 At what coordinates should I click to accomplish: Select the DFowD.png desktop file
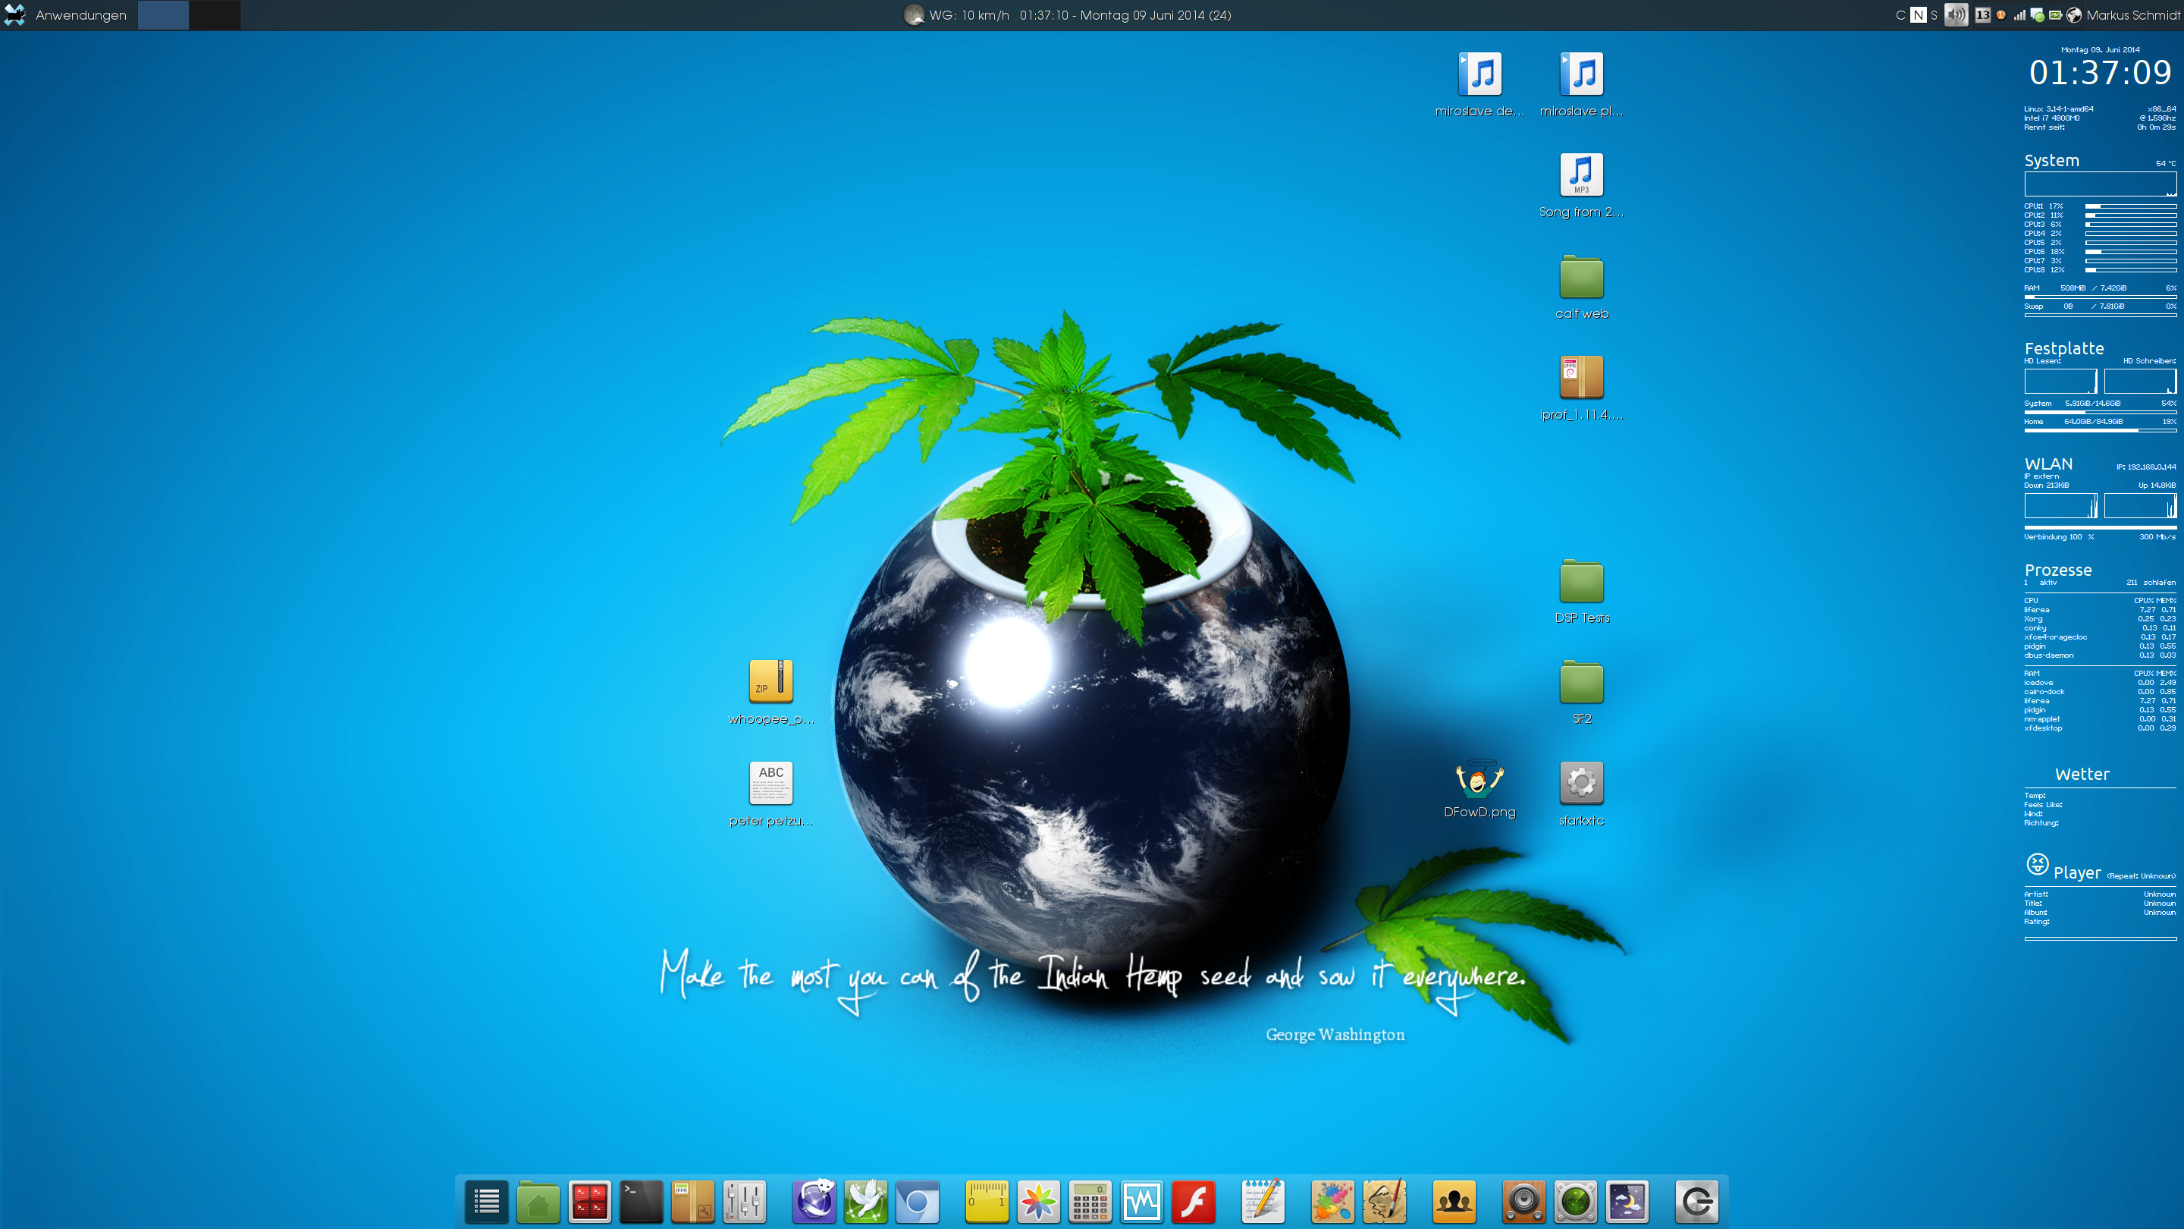[x=1480, y=781]
